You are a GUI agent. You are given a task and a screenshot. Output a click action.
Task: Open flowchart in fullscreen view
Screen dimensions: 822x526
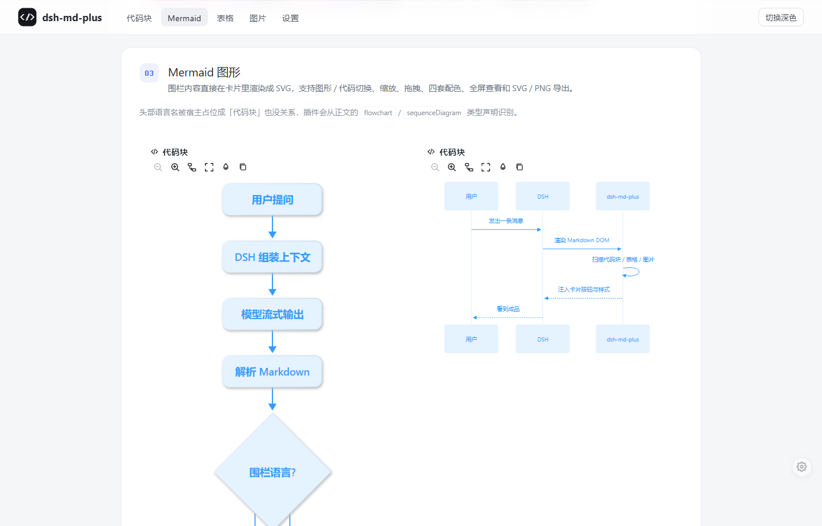(209, 167)
